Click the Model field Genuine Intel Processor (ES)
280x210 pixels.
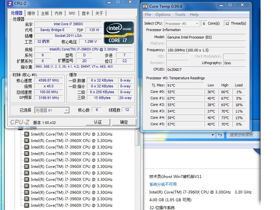click(x=206, y=37)
